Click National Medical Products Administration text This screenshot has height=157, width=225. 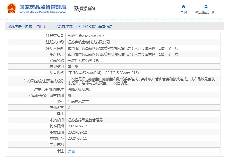[43, 12]
